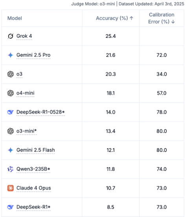Viewport: 187px width, 217px height.
Task: Click the OpenAI icon beside o3-mini
Action: pos(11,131)
